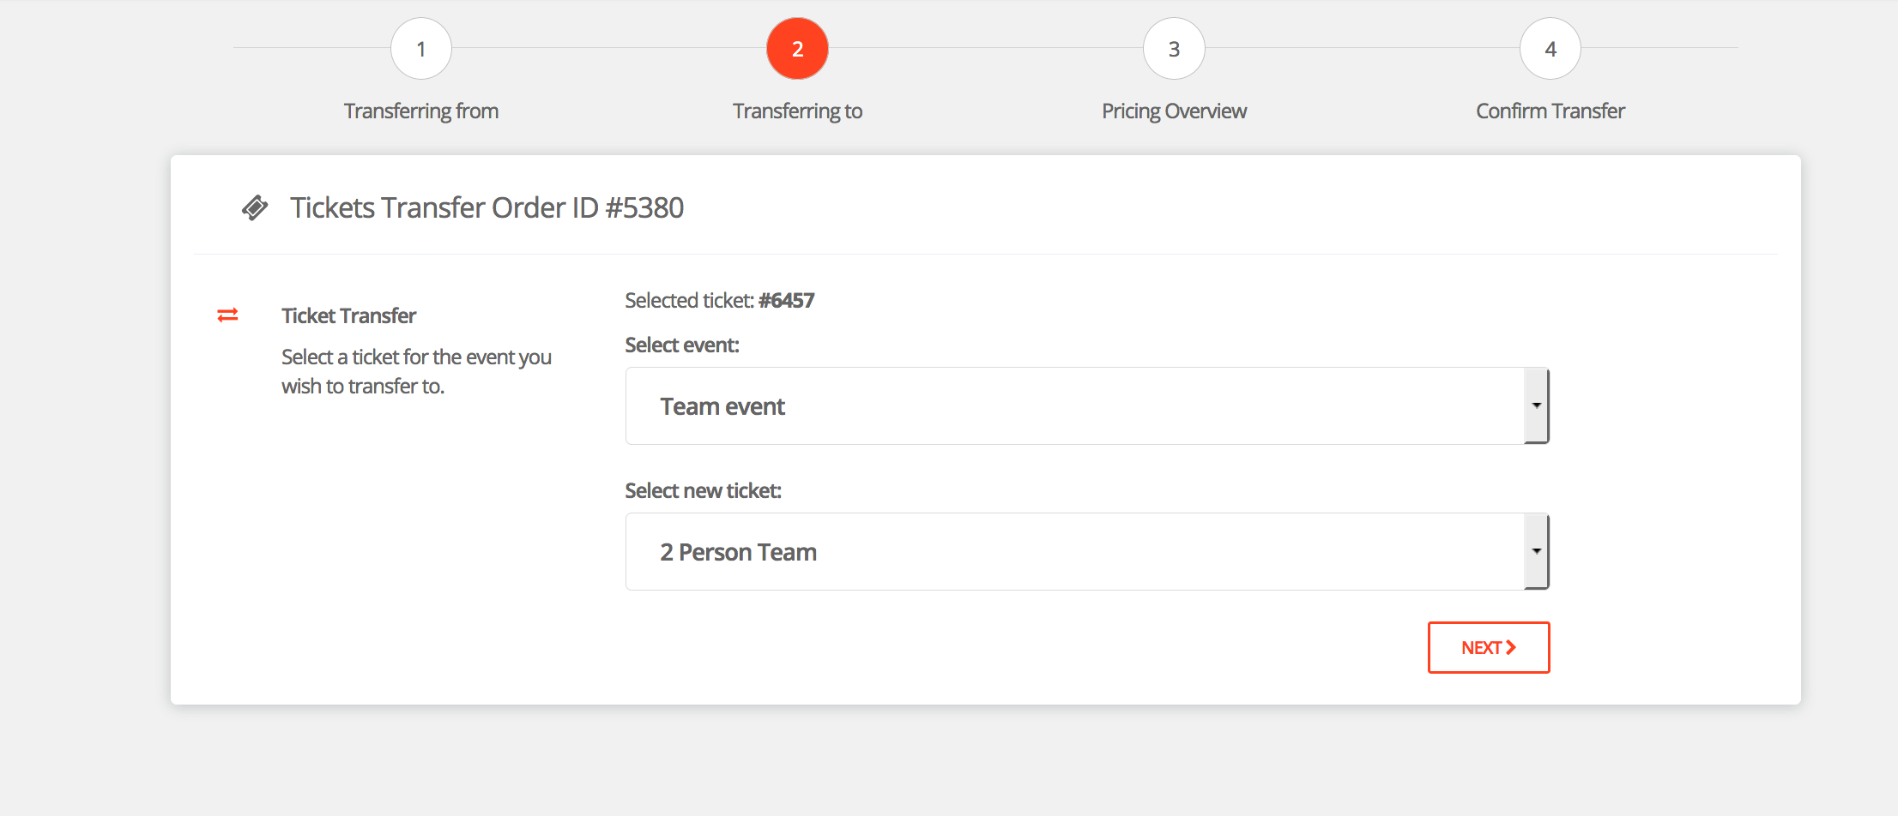This screenshot has width=1898, height=816.
Task: Click the red transfer arrows icon
Action: pyautogui.click(x=227, y=315)
